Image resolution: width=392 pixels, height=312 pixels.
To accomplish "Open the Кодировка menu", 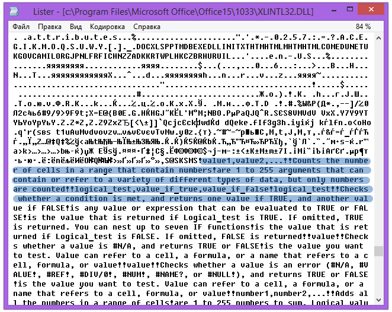I will tap(107, 27).
